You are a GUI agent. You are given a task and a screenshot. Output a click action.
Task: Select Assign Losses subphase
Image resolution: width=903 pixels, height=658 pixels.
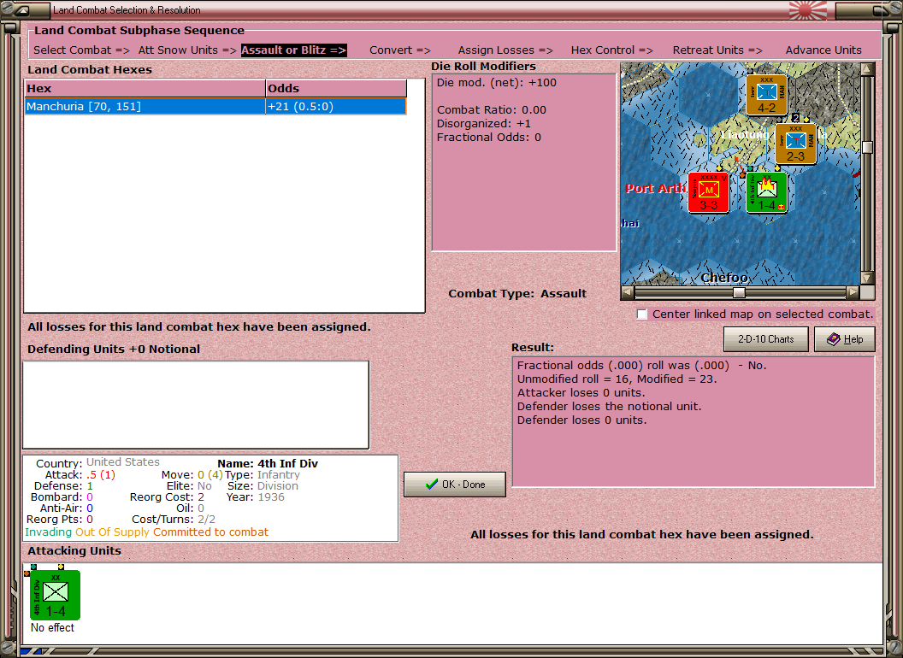pyautogui.click(x=505, y=50)
